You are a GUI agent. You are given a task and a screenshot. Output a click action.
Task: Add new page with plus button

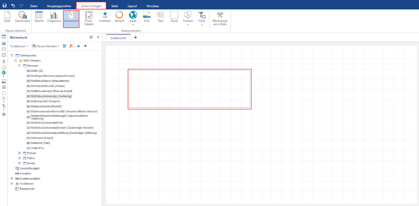coord(135,37)
